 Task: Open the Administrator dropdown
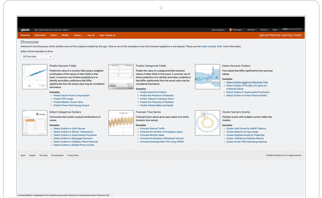219,30
